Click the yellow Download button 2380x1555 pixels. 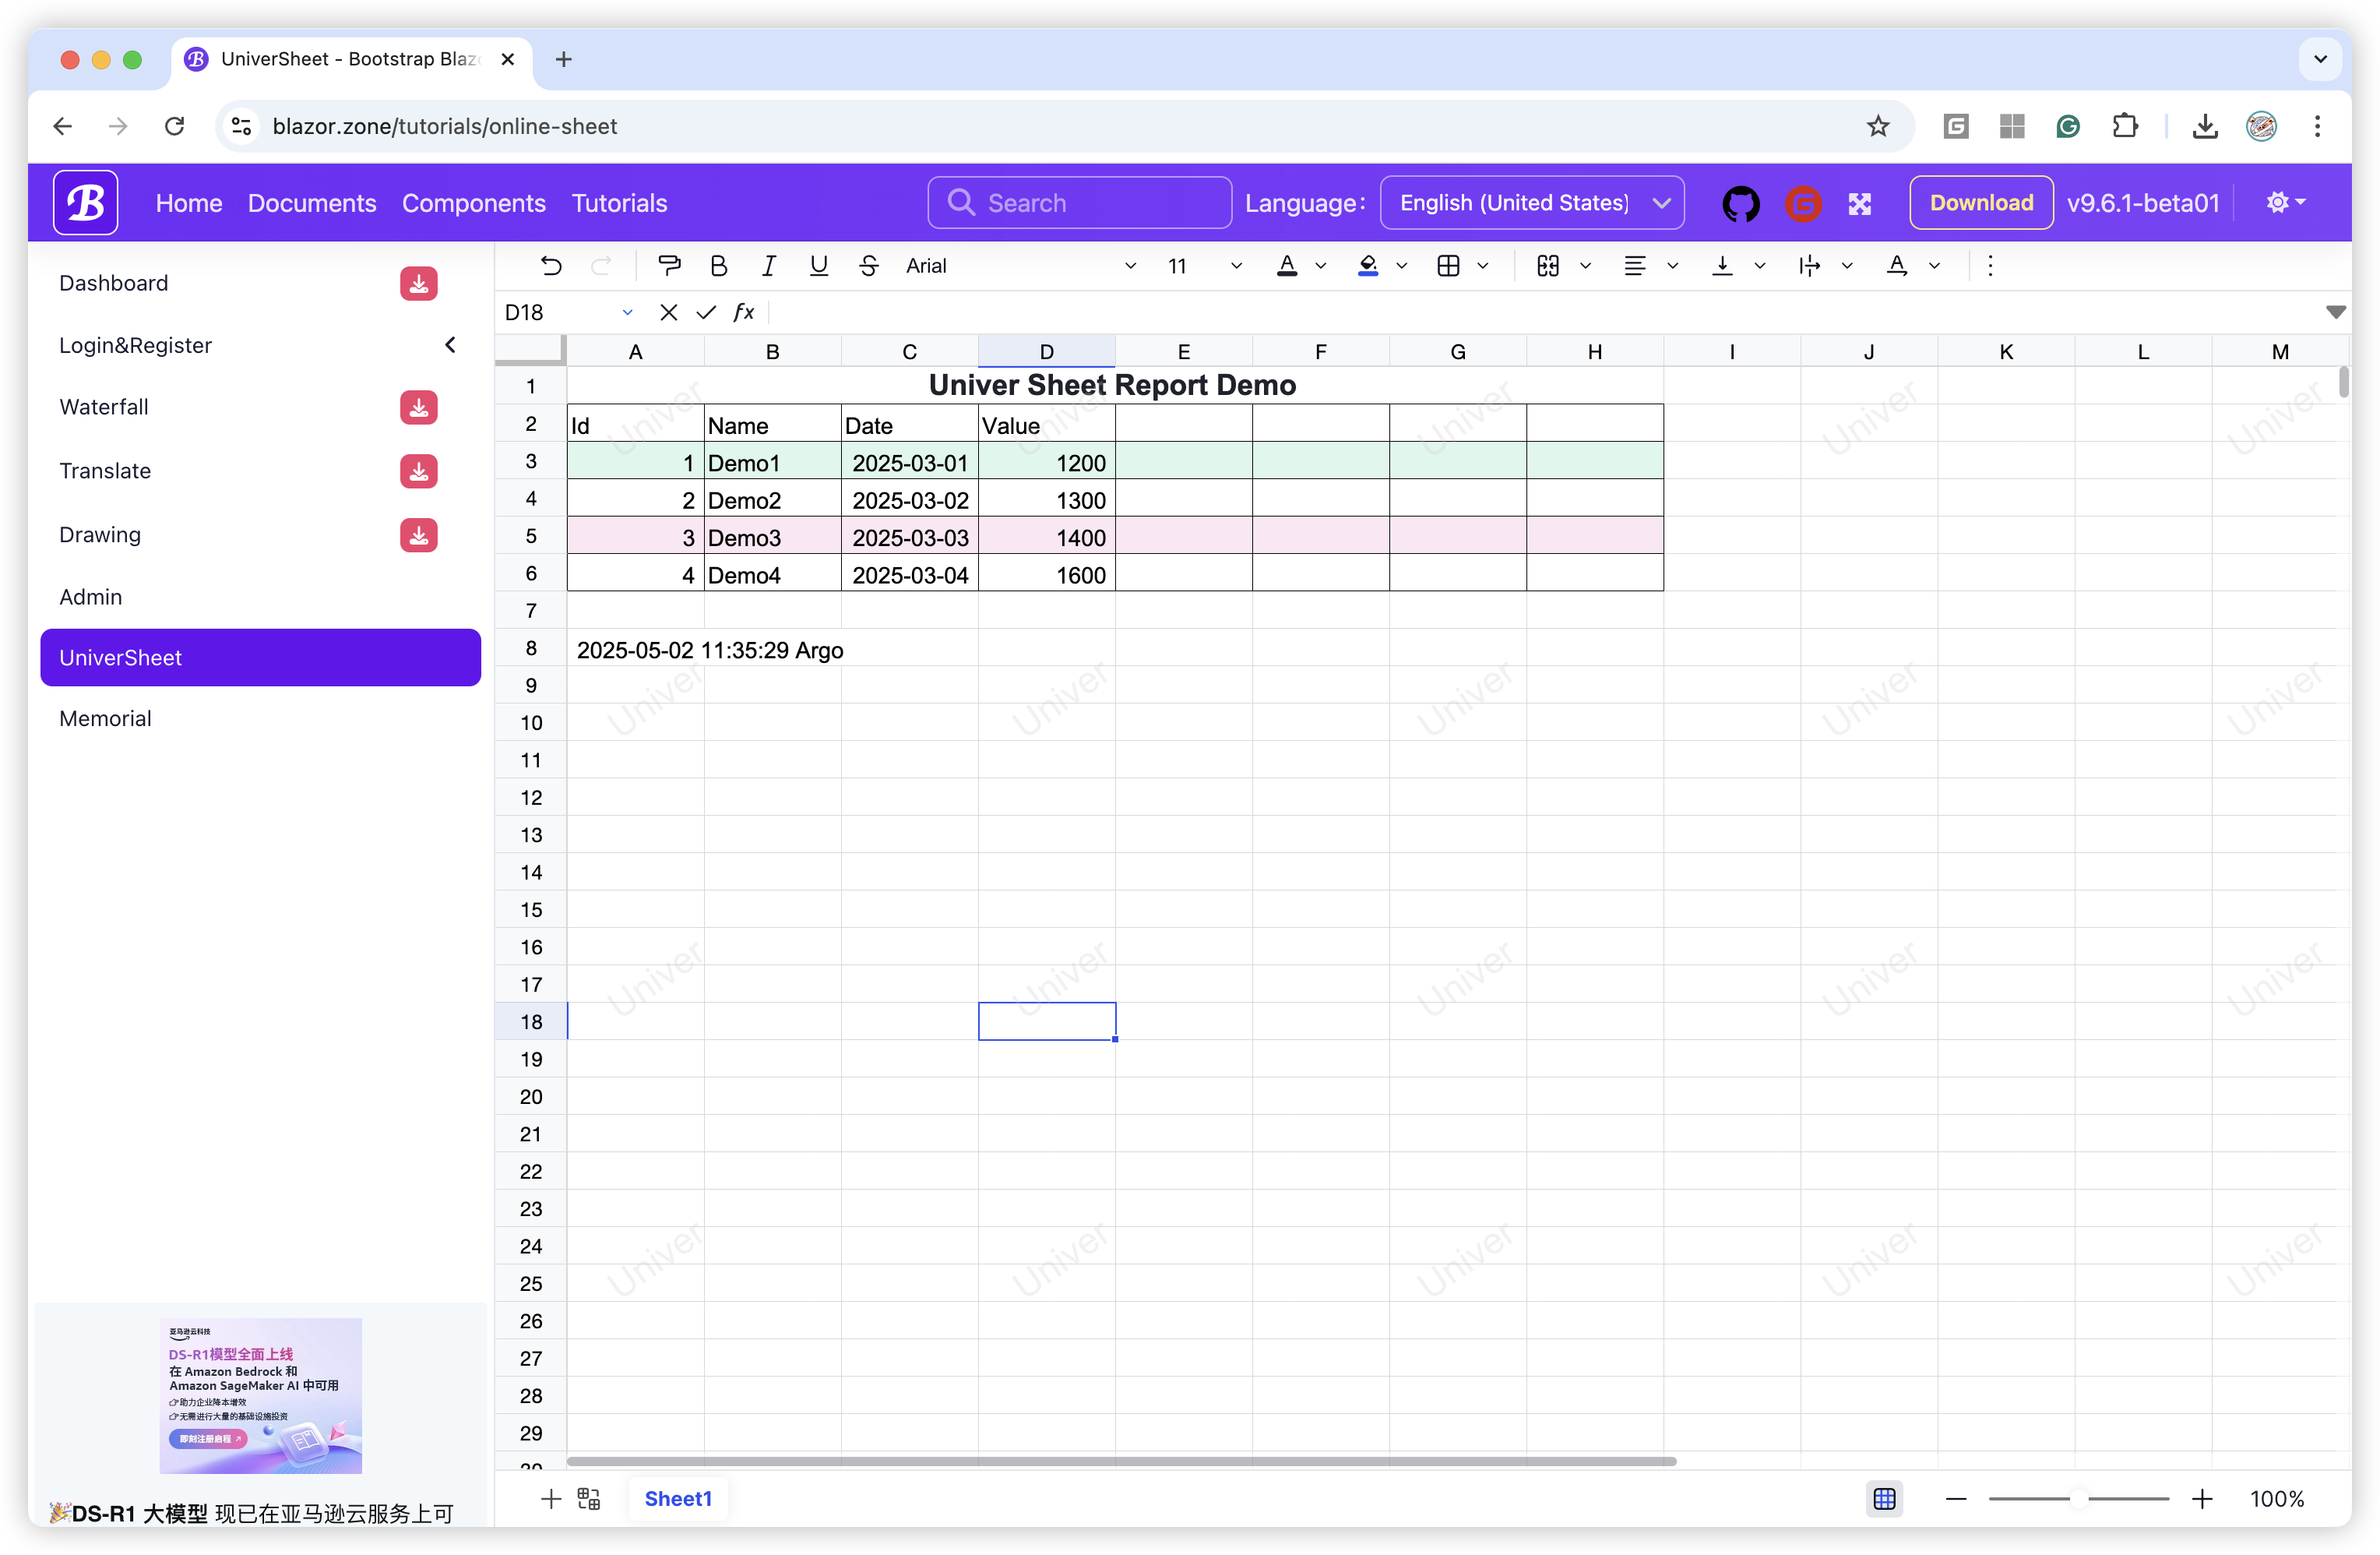click(1980, 203)
